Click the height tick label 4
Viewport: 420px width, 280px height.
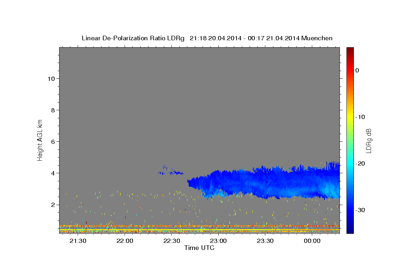[x=52, y=173]
